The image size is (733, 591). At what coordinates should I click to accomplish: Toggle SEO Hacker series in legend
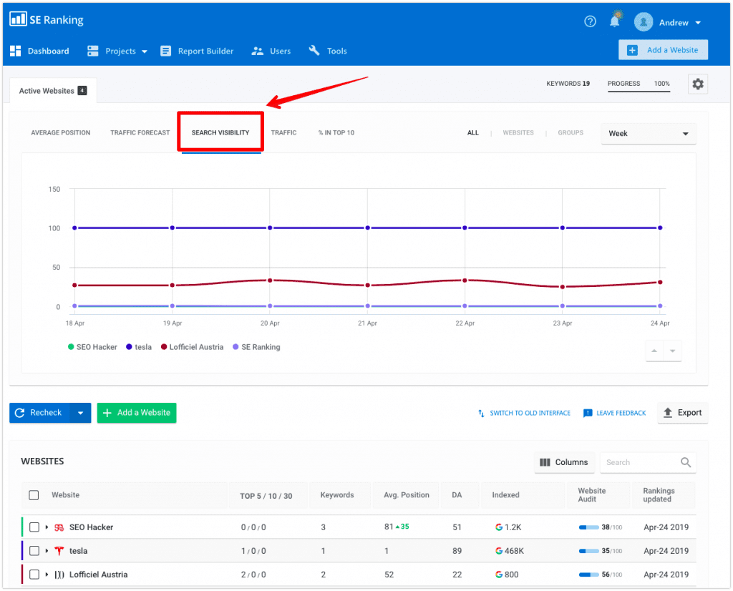(x=92, y=347)
